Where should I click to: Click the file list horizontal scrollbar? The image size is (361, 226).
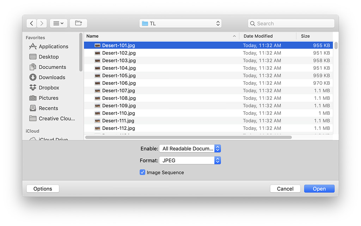click(188, 137)
